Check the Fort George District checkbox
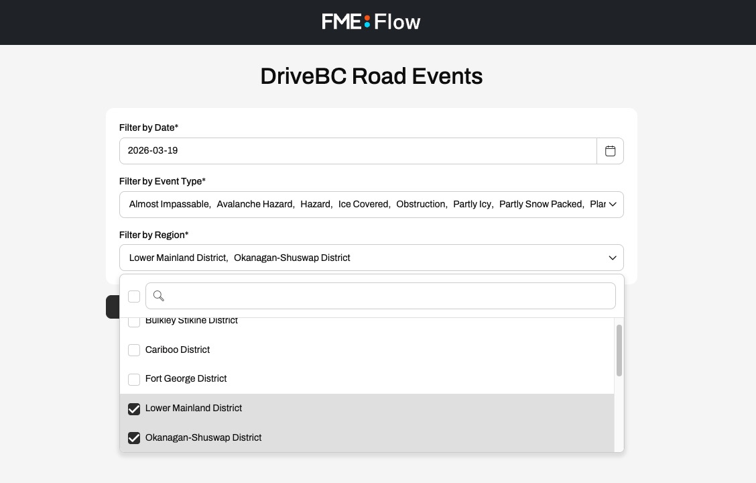The width and height of the screenshot is (756, 483). (134, 379)
